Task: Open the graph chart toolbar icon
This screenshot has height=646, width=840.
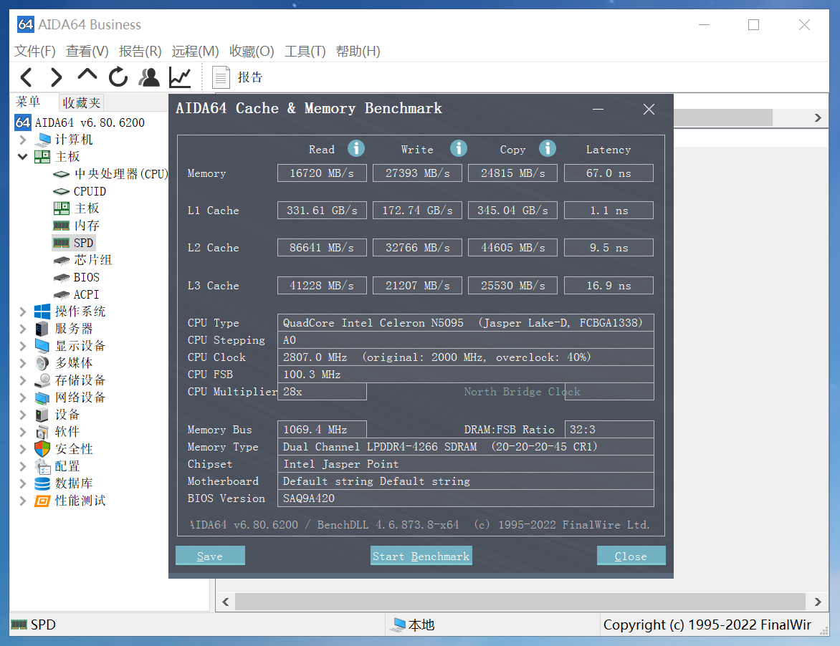Action: (x=179, y=77)
